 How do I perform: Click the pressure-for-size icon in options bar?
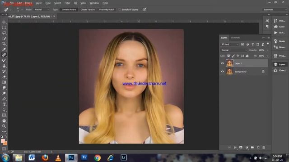point(144,9)
